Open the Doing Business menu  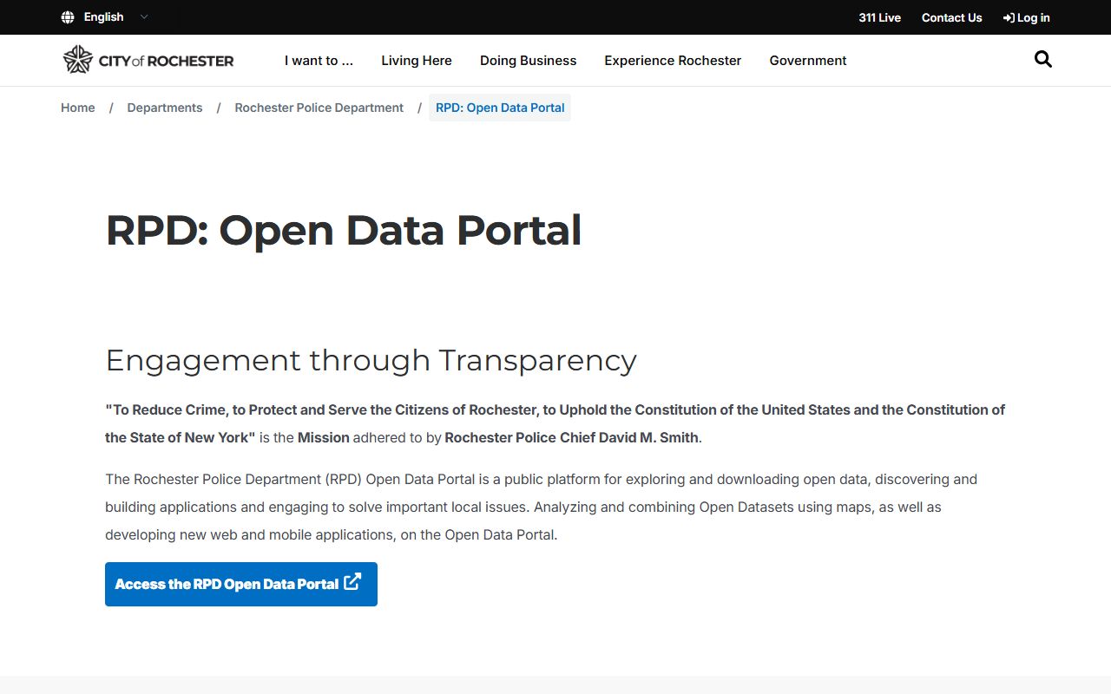(x=528, y=61)
